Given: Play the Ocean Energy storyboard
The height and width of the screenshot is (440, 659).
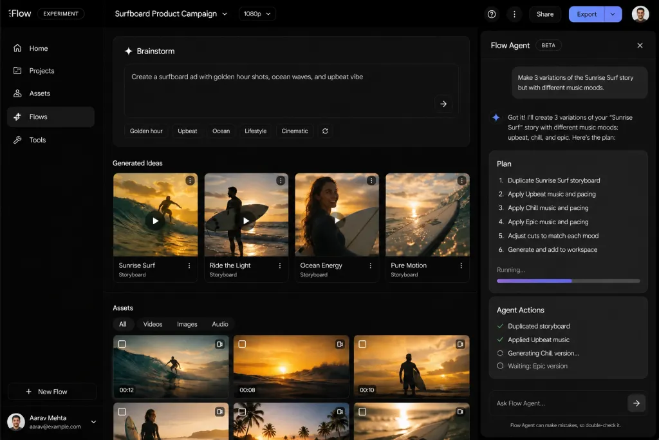Looking at the screenshot, I should 337,220.
